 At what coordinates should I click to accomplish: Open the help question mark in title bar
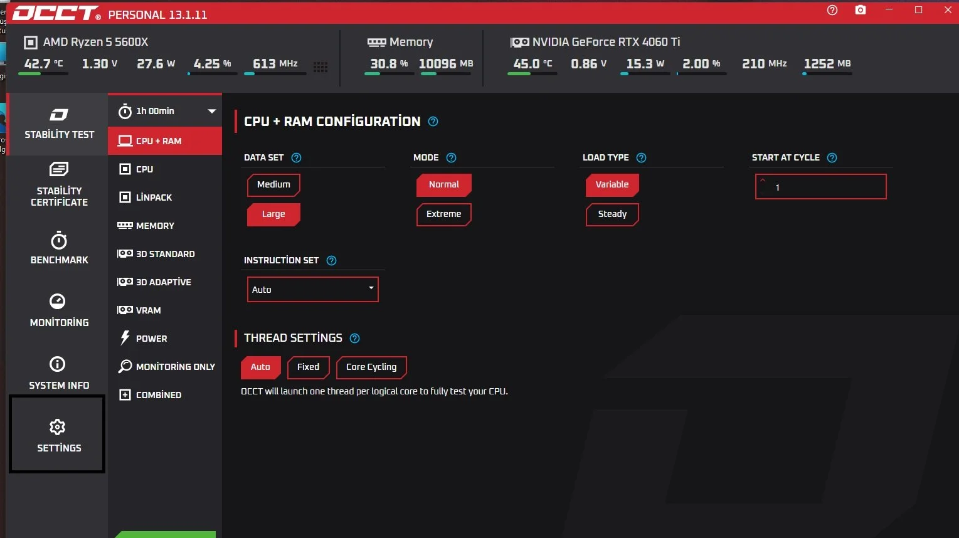(x=832, y=10)
